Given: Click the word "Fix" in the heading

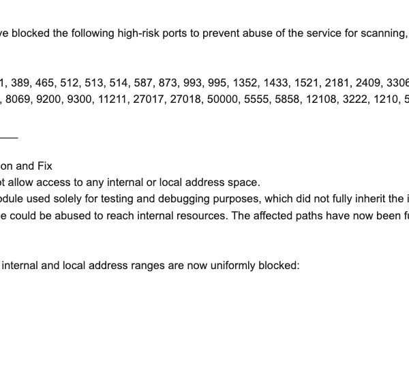Looking at the screenshot, I should 44,166.
